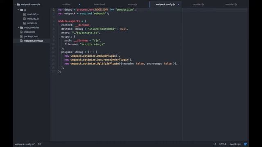This screenshot has height=147, width=262.
Task: Click the LF line ending selector
Action: 215,144
